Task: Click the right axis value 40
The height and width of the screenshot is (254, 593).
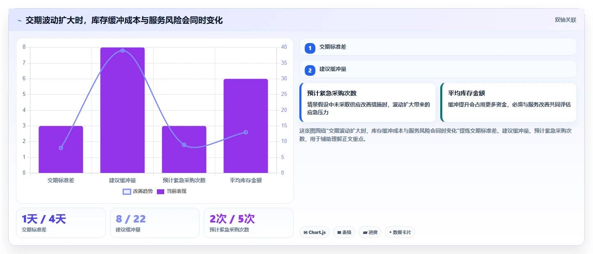Action: [284, 47]
